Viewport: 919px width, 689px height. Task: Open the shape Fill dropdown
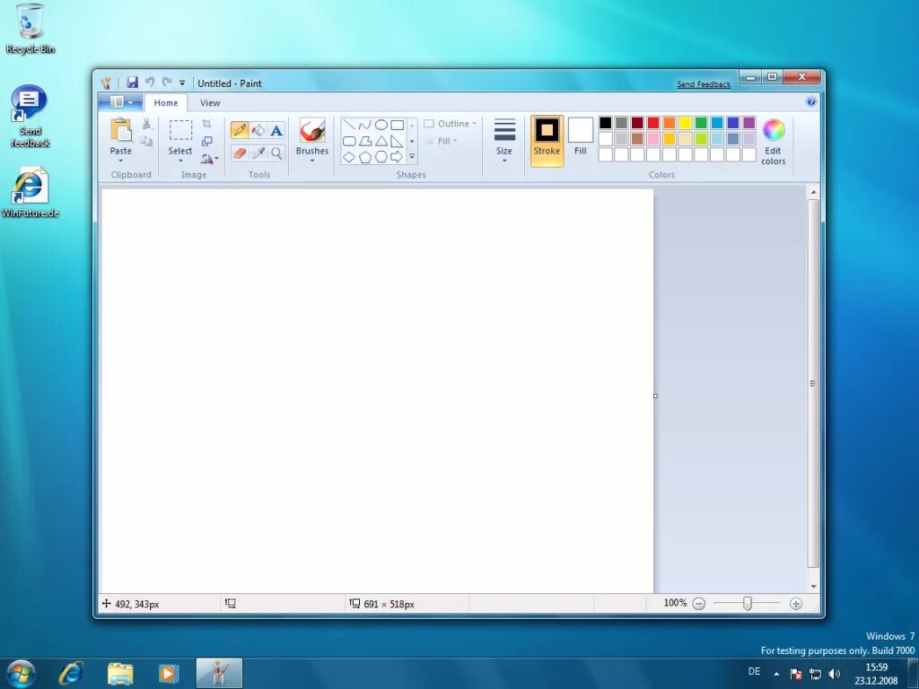(441, 141)
